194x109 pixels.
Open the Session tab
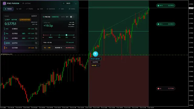coord(51,9)
